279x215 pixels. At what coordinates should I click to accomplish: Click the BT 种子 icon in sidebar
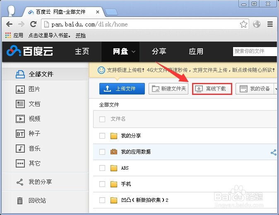pyautogui.click(x=20, y=134)
